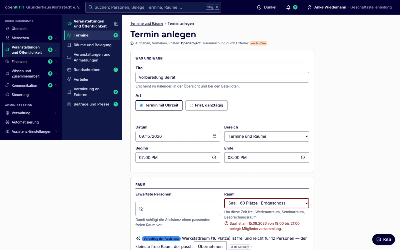Click the Übernehmen button
Image resolution: width=400 pixels, height=250 pixels.
210,246
